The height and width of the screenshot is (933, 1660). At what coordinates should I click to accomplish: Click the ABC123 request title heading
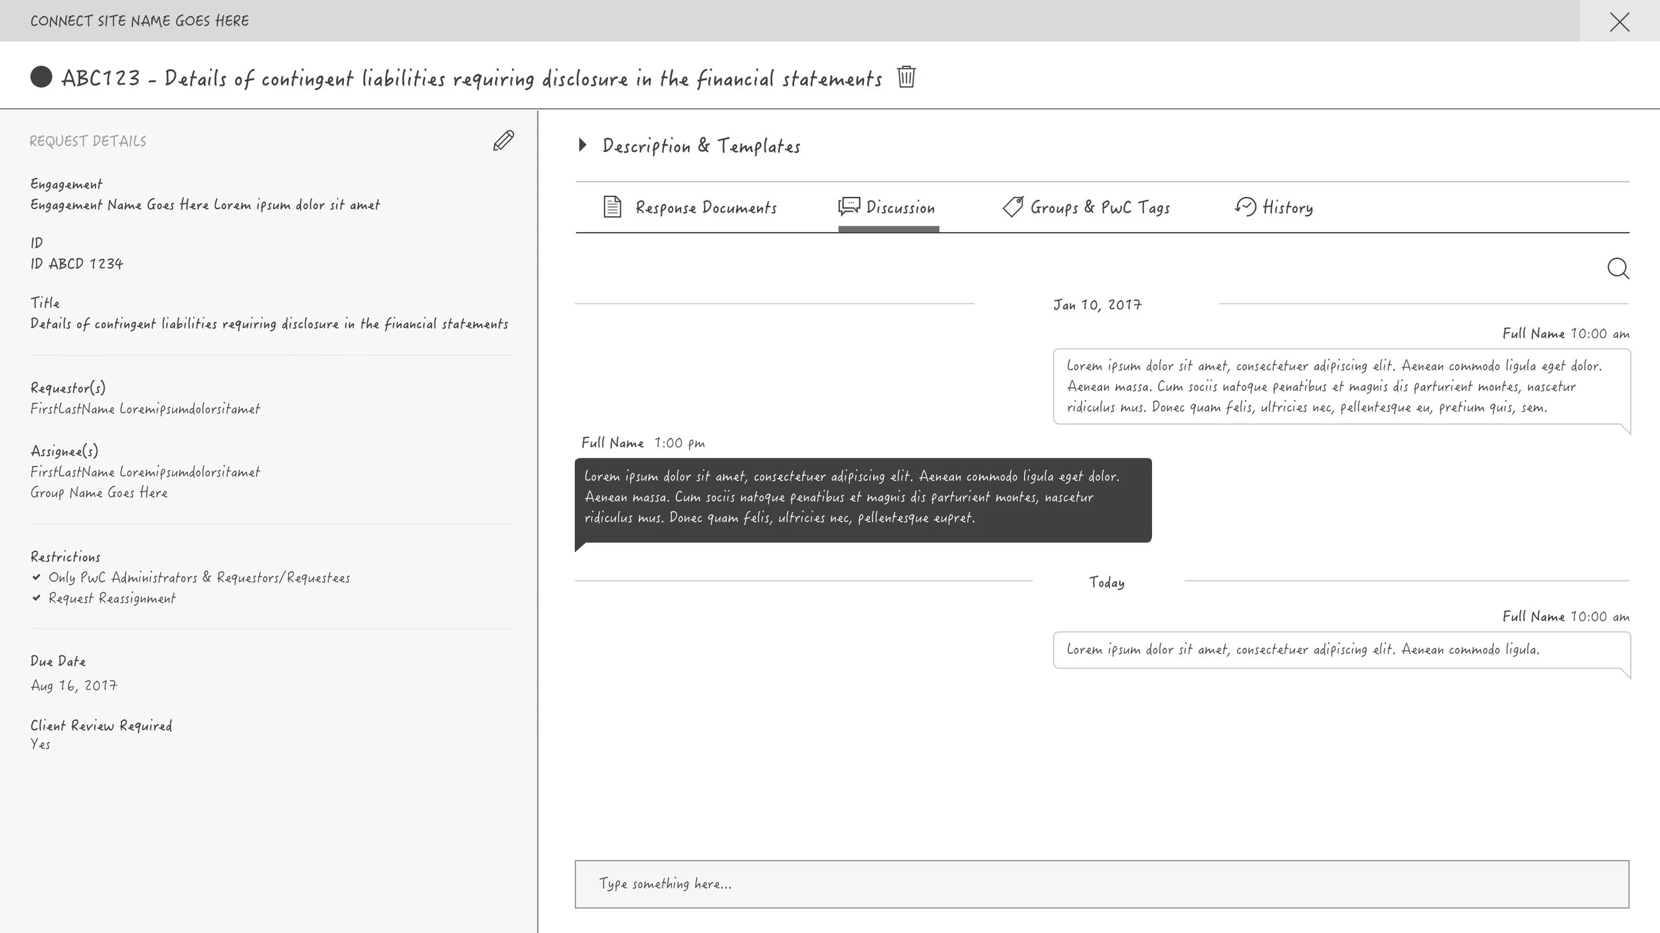point(471,78)
